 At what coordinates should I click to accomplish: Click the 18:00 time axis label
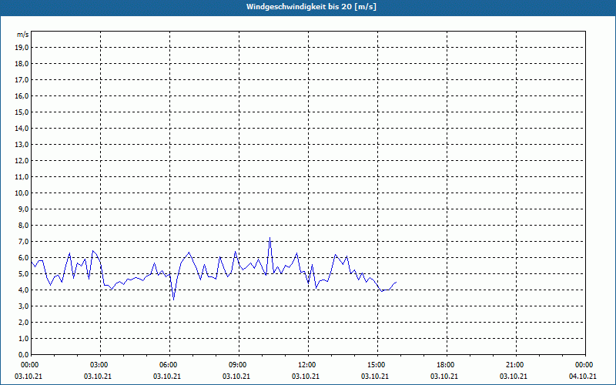pyautogui.click(x=447, y=365)
